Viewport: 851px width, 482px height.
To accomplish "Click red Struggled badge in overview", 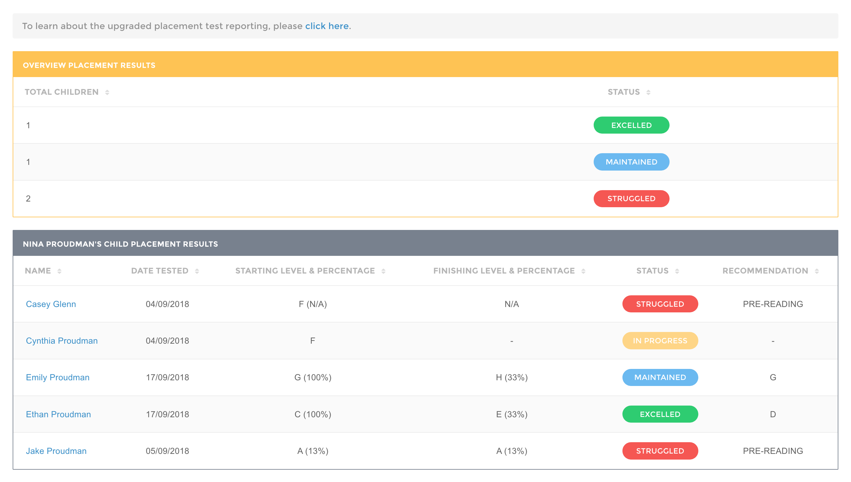I will (x=631, y=199).
